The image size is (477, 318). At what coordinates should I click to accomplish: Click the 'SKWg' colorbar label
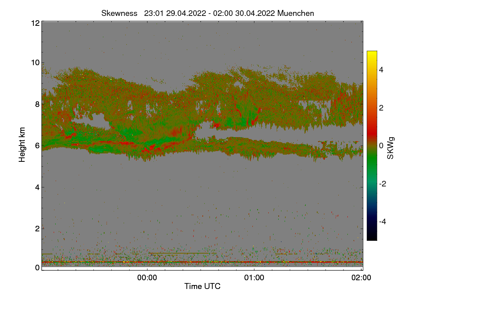pyautogui.click(x=391, y=148)
